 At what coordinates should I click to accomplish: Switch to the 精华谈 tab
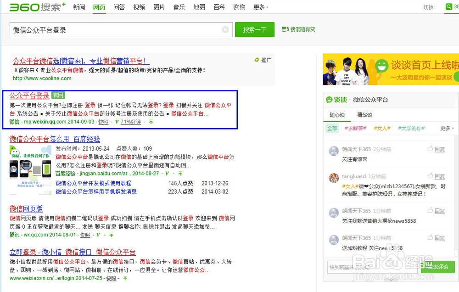pyautogui.click(x=364, y=114)
